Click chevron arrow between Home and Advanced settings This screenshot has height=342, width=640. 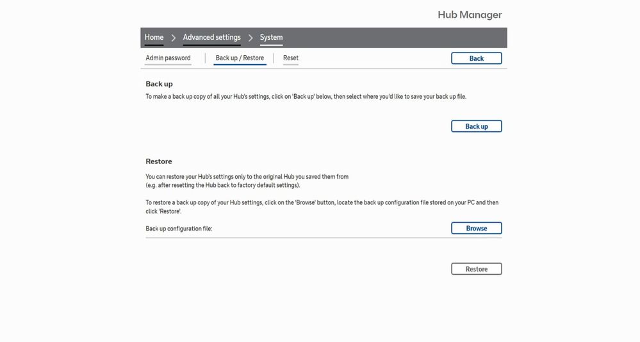pos(174,38)
